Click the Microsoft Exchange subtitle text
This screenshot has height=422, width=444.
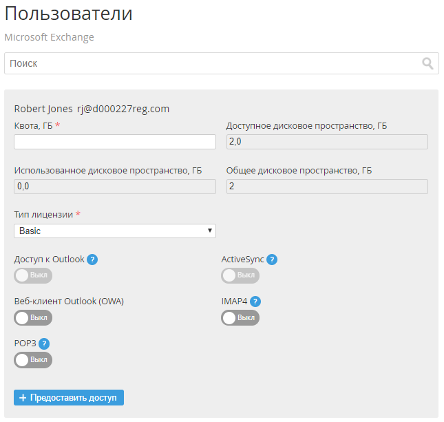(49, 37)
